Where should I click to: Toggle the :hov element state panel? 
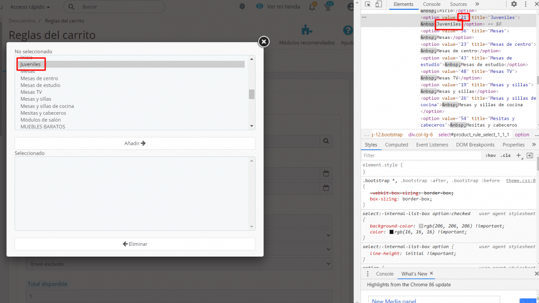490,155
